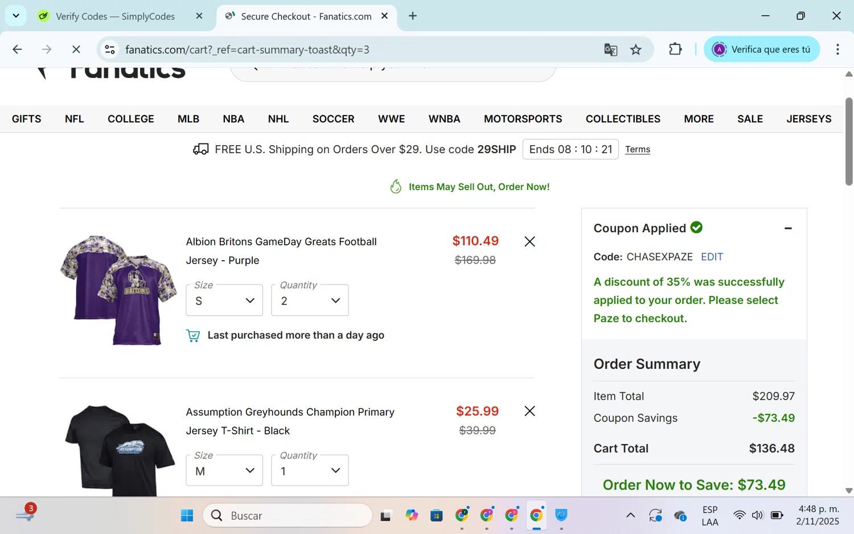This screenshot has width=854, height=534.
Task: Open the JERSEYS category
Action: [809, 119]
